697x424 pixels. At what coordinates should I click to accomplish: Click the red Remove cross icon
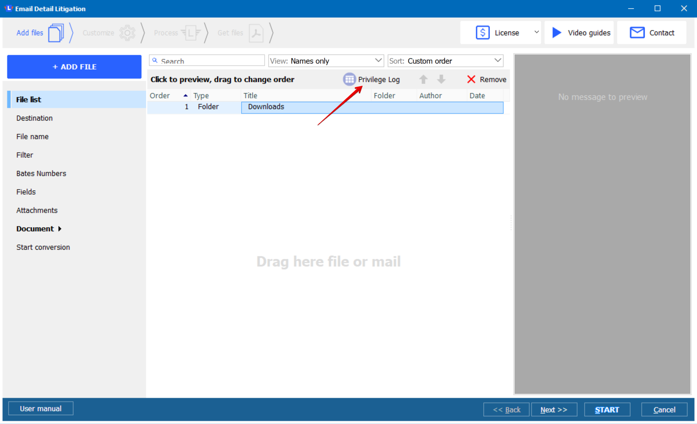click(x=471, y=79)
